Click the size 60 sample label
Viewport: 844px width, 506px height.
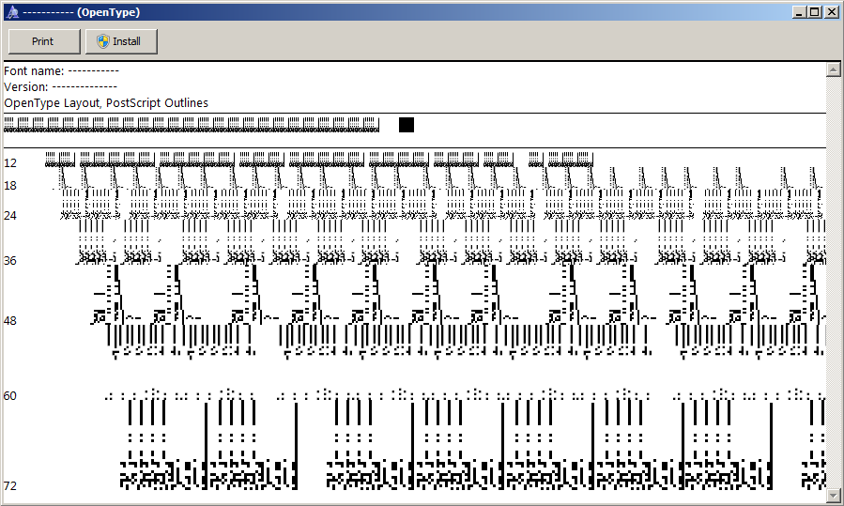[10, 395]
